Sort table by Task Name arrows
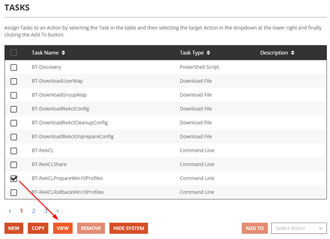 [63, 53]
